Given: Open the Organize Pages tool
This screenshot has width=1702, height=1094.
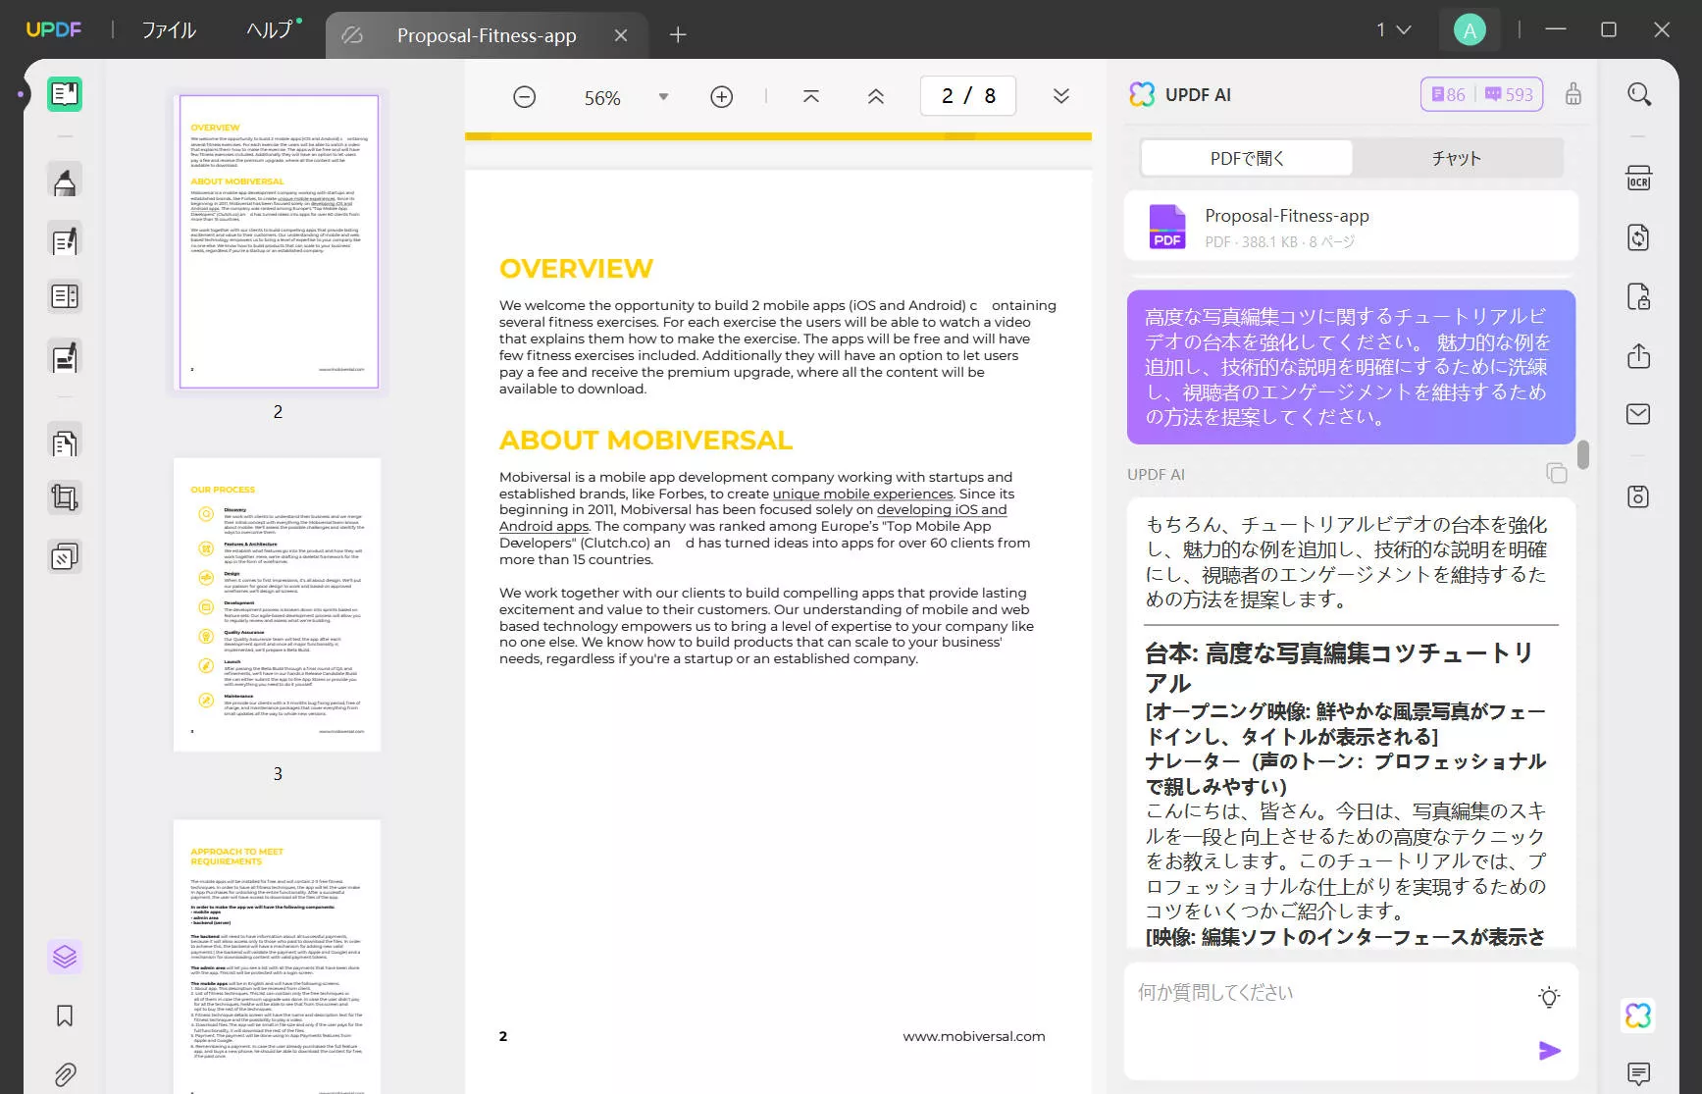Looking at the screenshot, I should coord(65,443).
